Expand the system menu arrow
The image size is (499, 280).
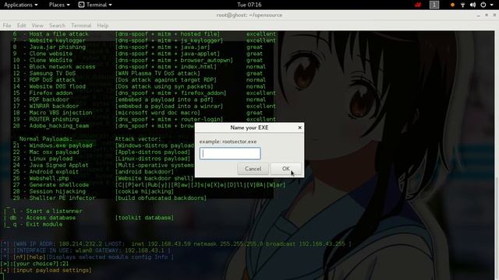click(x=492, y=5)
